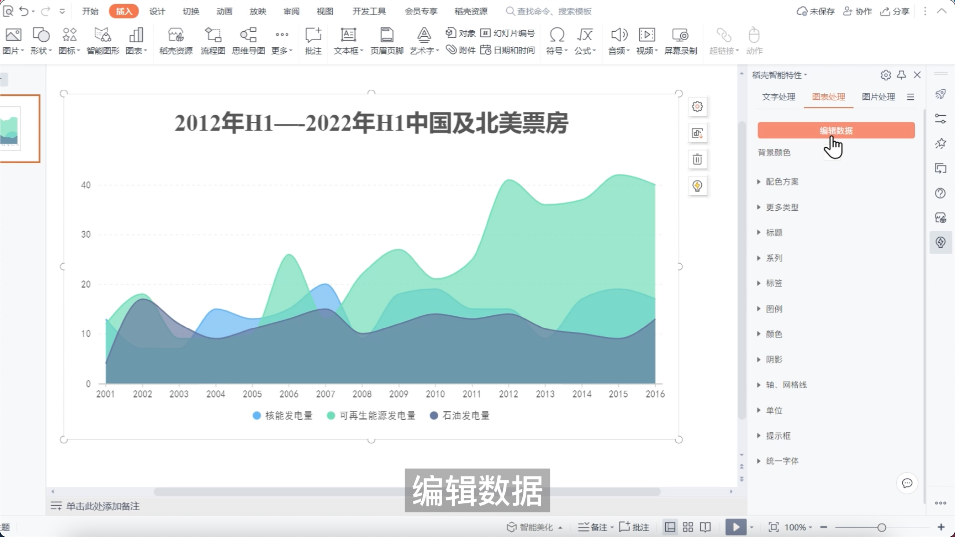Expand the 统一字体 section
This screenshot has width=955, height=537.
778,461
